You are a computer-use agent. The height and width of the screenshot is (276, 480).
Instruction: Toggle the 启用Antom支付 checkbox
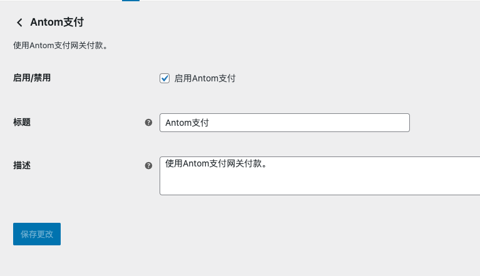165,78
